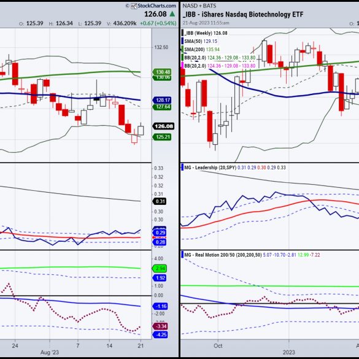The height and width of the screenshot is (359, 359).
Task: Click the green 130.48 axis tag
Action: (x=163, y=72)
